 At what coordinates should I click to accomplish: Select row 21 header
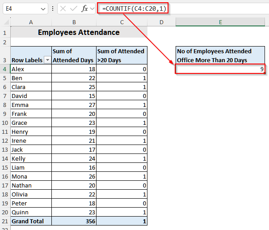(5, 221)
